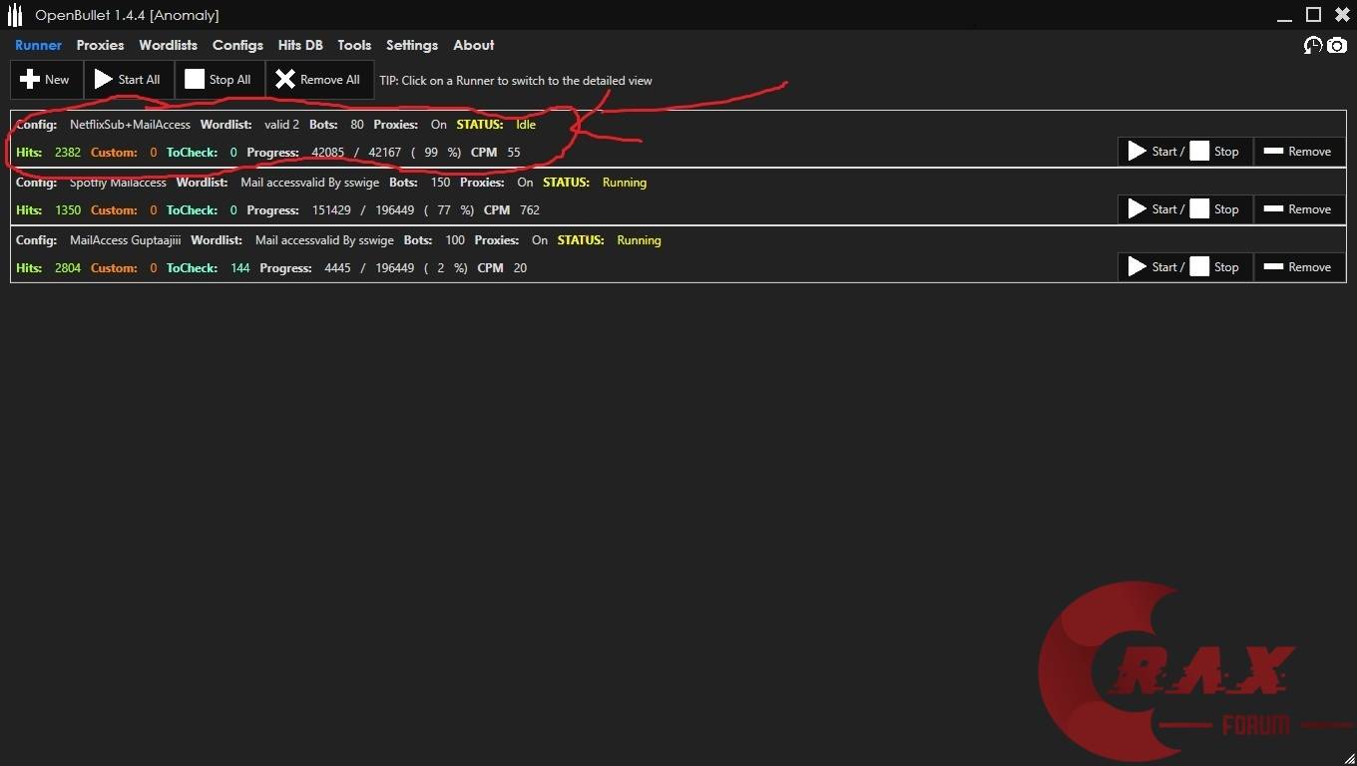
Task: Click Start / Stop for the NetflixSub+MailAccess runner
Action: tap(1184, 152)
